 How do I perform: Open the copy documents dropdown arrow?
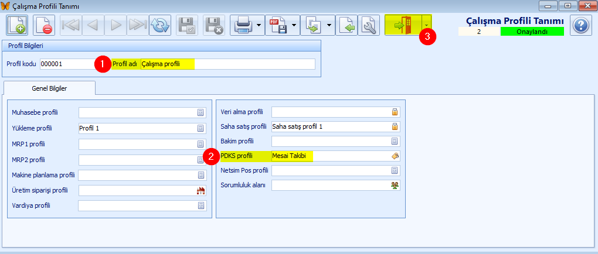coord(329,25)
